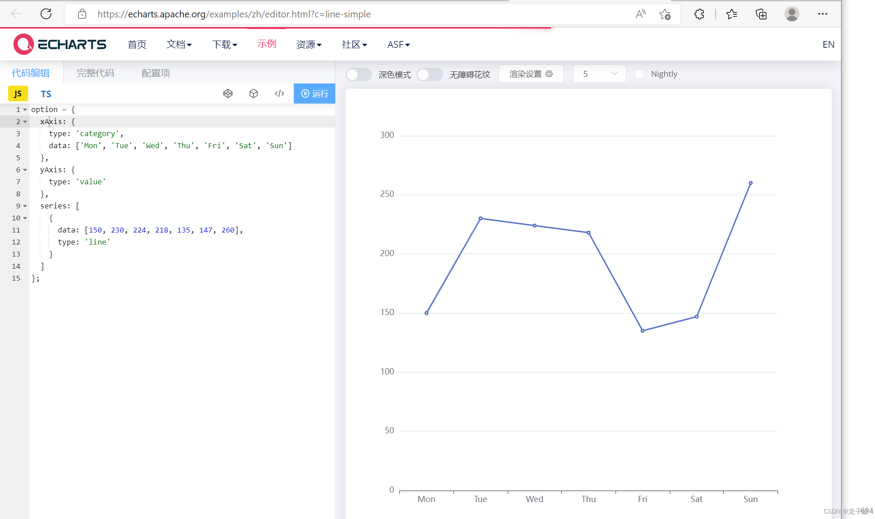Viewport: 875px width, 519px height.
Task: Turn on 无障碍花纹 accessibility pattern
Action: pyautogui.click(x=429, y=74)
